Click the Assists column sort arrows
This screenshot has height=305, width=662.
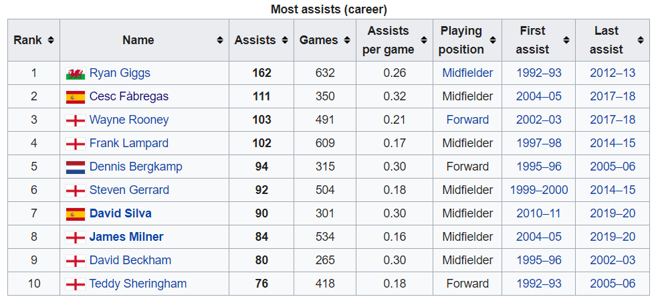click(285, 40)
